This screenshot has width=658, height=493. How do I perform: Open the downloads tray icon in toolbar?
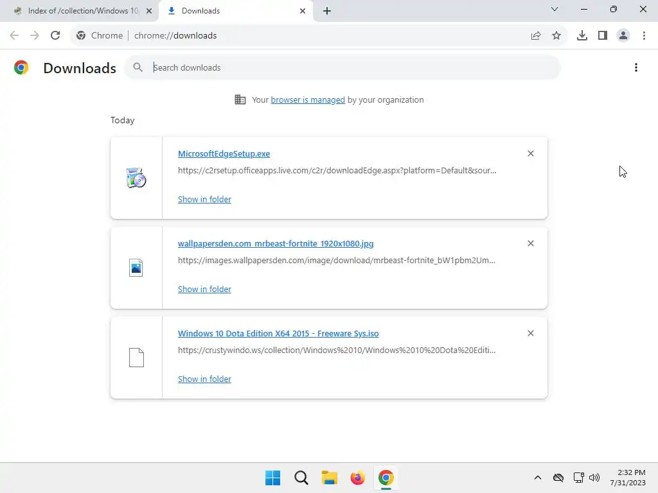pyautogui.click(x=582, y=36)
